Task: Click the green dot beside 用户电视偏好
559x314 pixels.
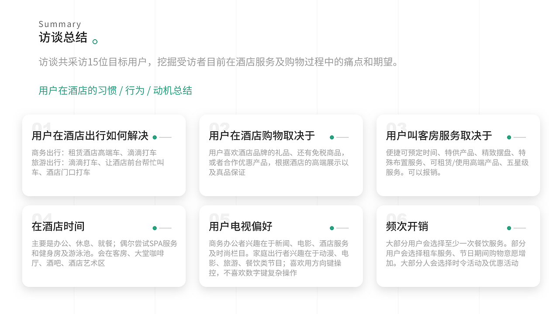Action: point(331,228)
